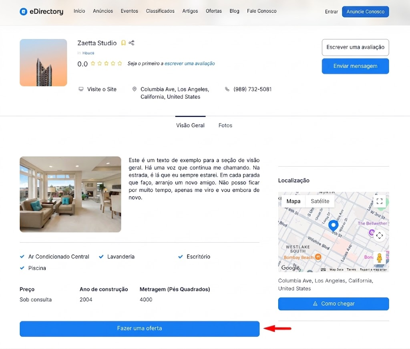Click the share icon beside Zaetta Studio
Image resolution: width=410 pixels, height=349 pixels.
131,43
